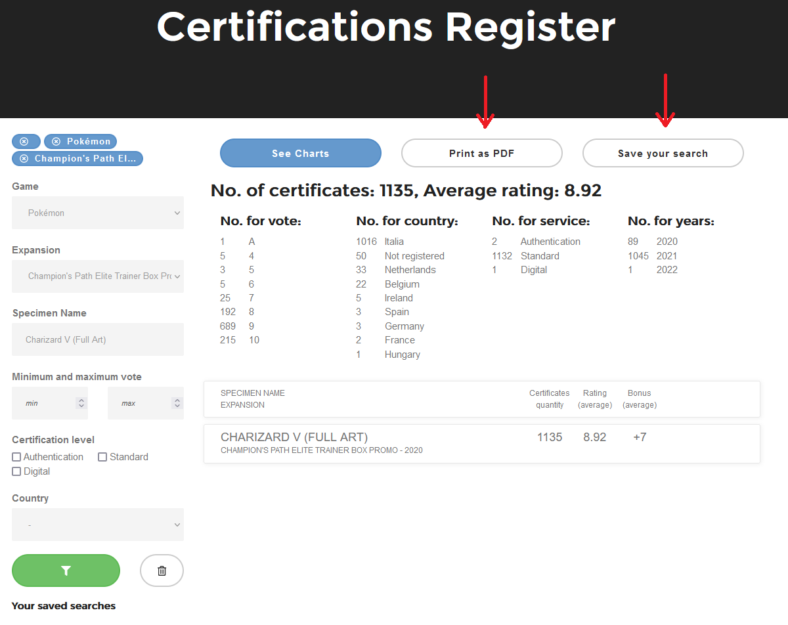Click the '2022' year statistics row
This screenshot has width=788, height=625.
[x=653, y=270]
